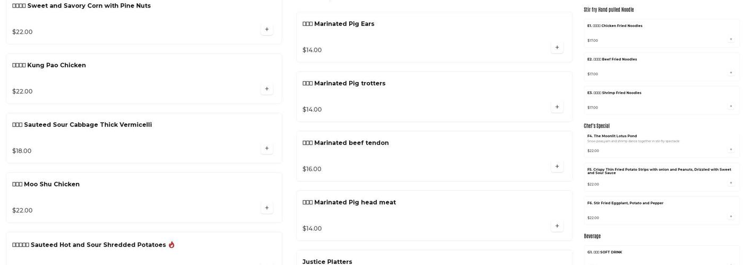This screenshot has width=743, height=265.
Task: Add Moo Shu Chicken to cart
Action: (266, 208)
